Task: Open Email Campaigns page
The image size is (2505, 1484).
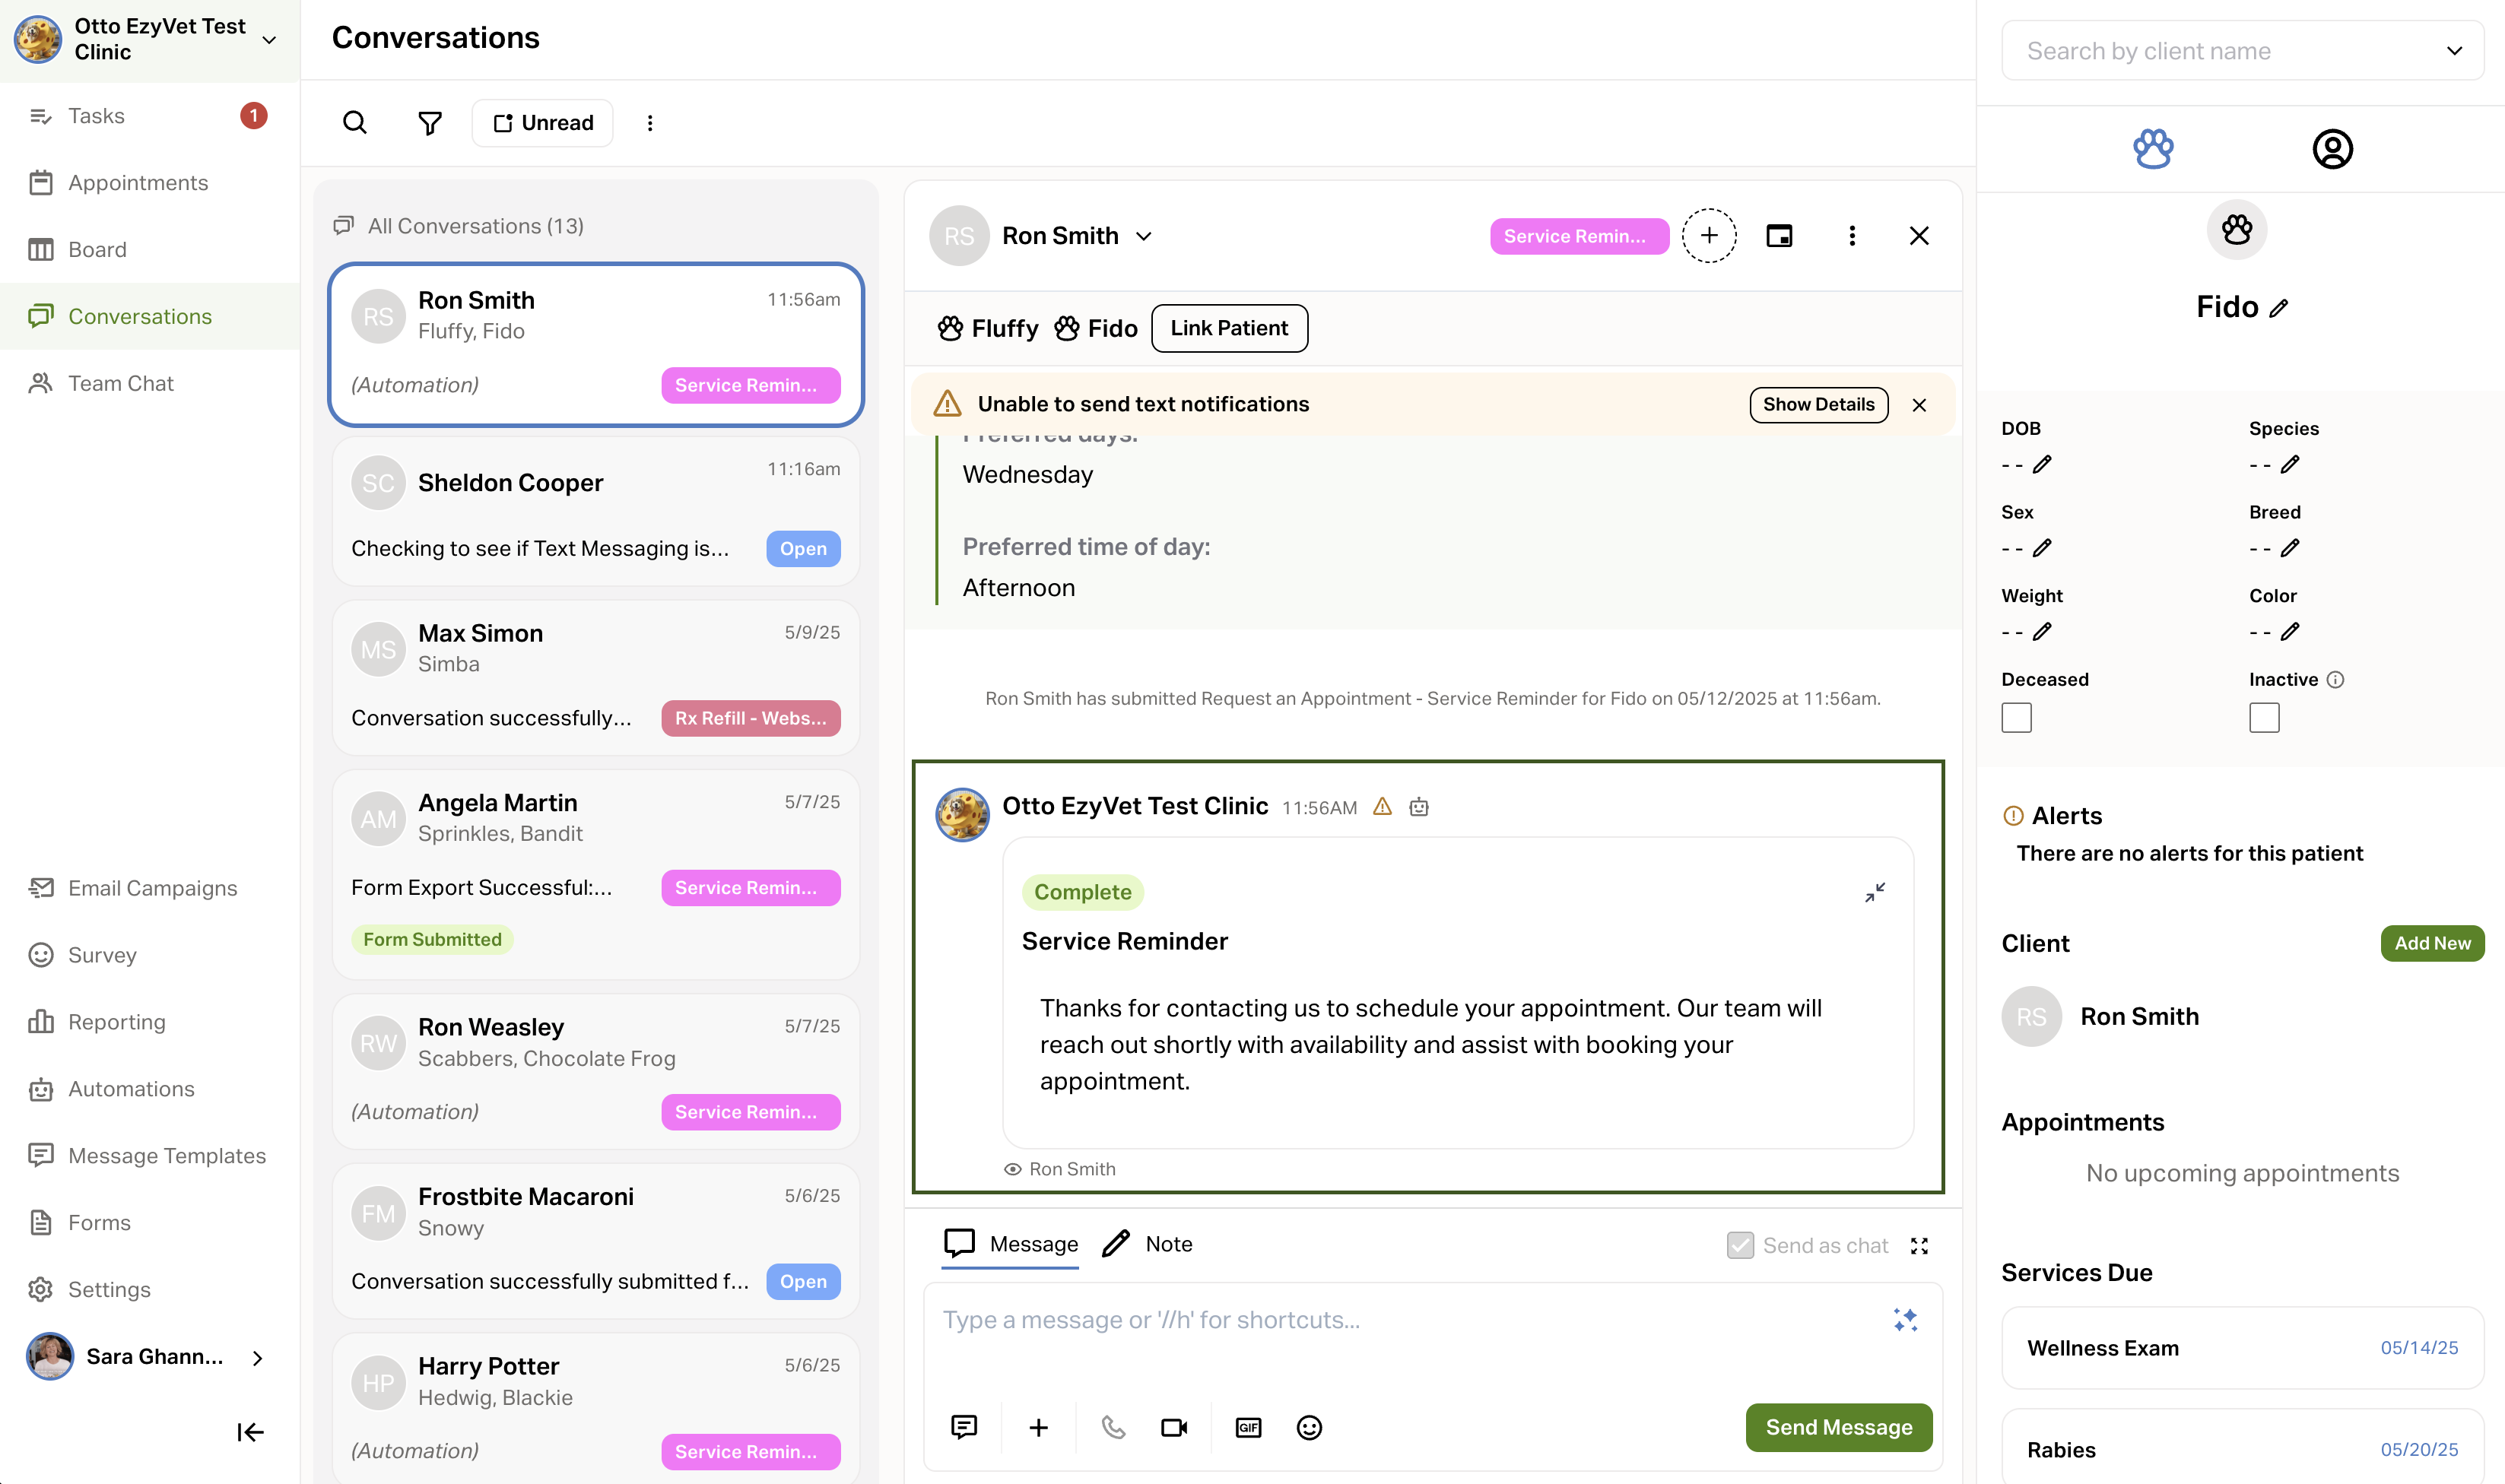Action: (150, 888)
